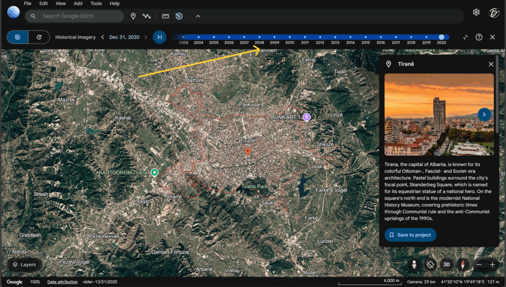The height and width of the screenshot is (287, 506).
Task: Open the Data attribution link
Action: (62, 282)
